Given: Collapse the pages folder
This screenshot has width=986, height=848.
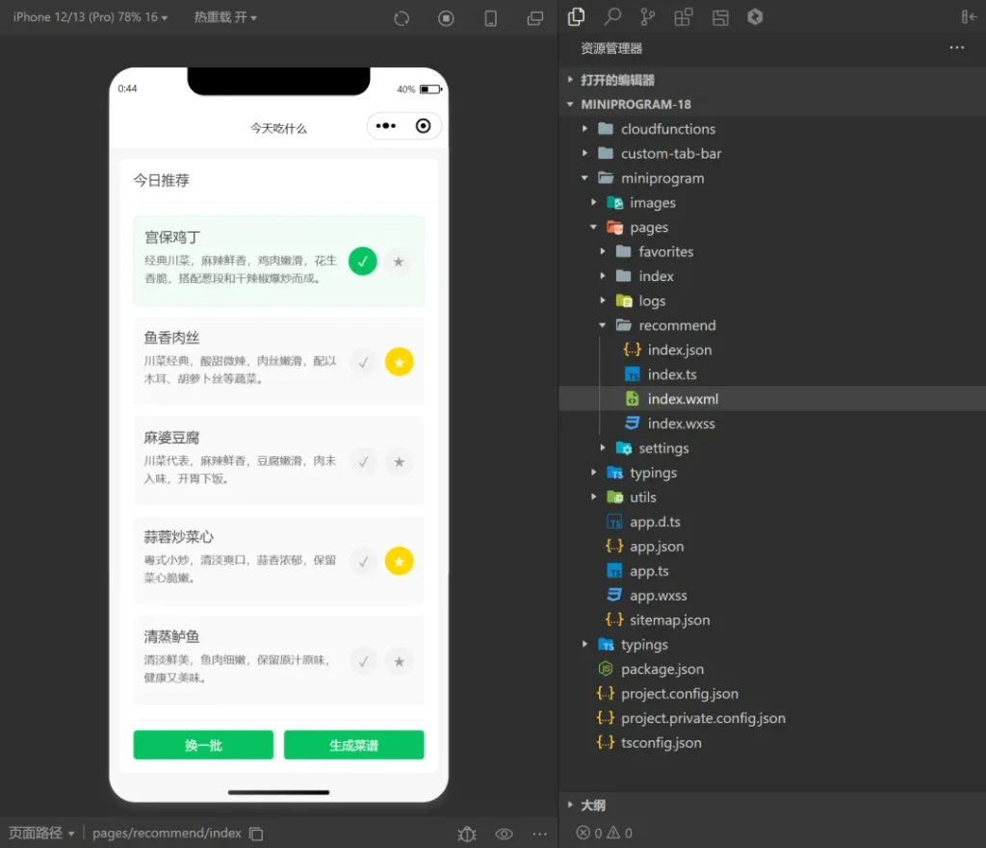Looking at the screenshot, I should point(771,227).
